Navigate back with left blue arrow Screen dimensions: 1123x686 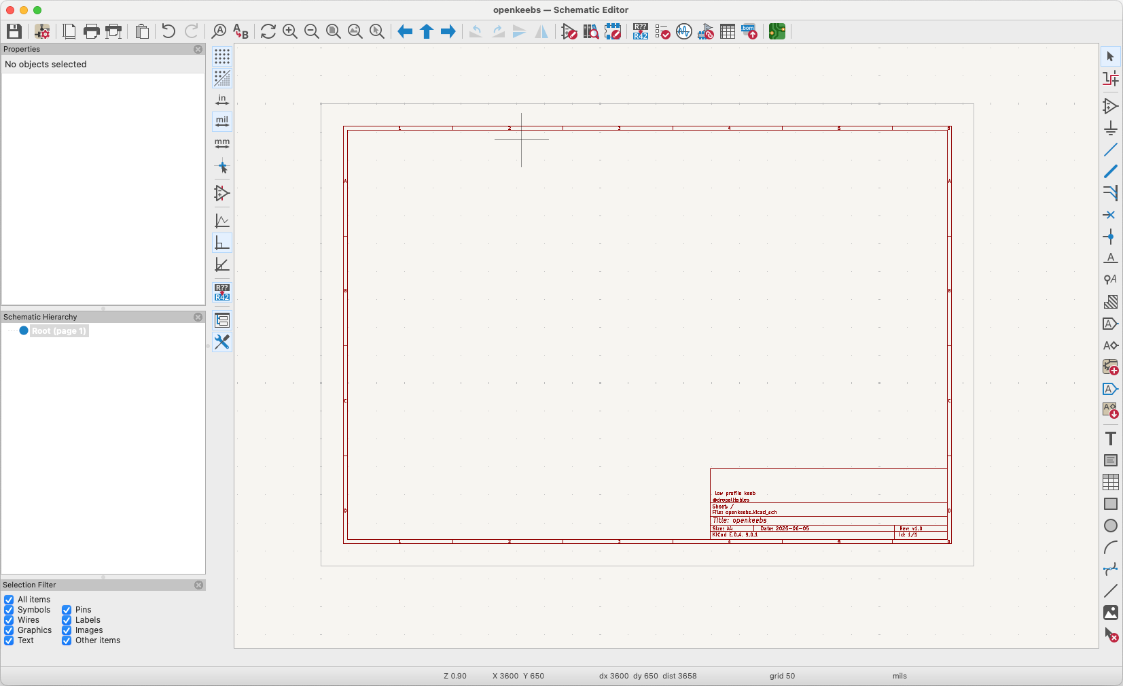pos(405,31)
